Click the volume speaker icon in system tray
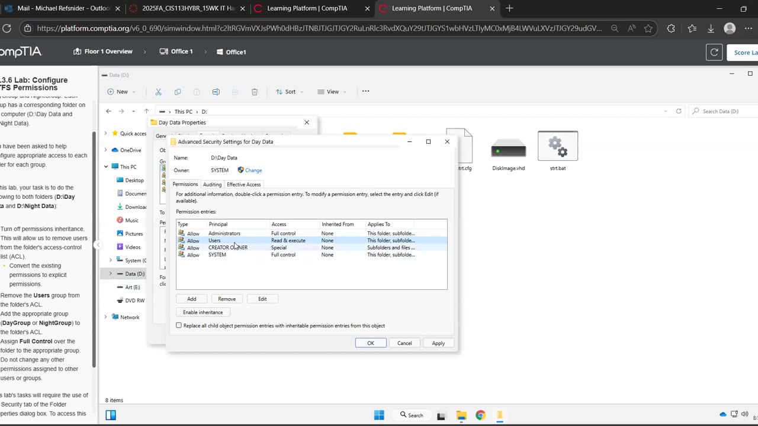 click(744, 414)
